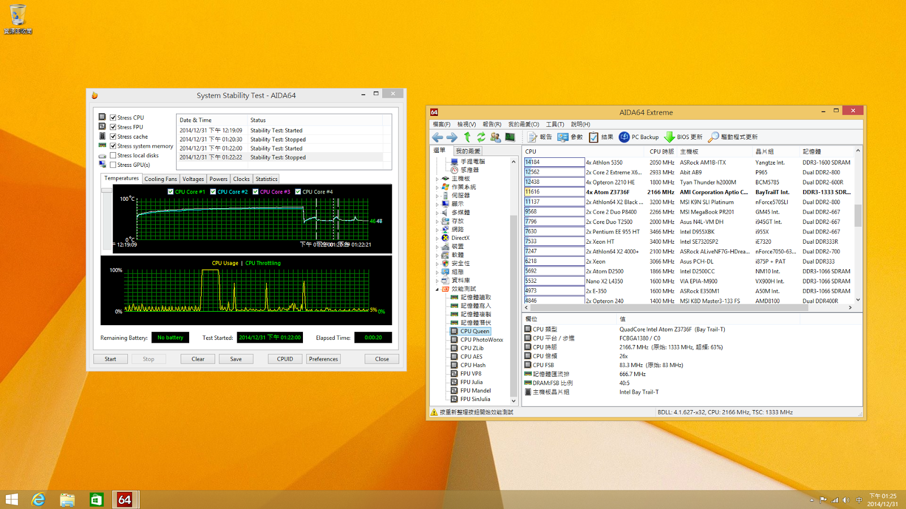This screenshot has width=906, height=509.
Task: Open 結果 results from toolbar
Action: [601, 137]
